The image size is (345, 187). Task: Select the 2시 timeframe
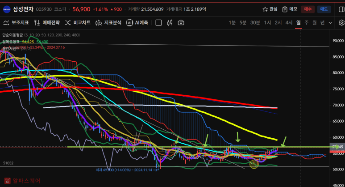pos(278,22)
